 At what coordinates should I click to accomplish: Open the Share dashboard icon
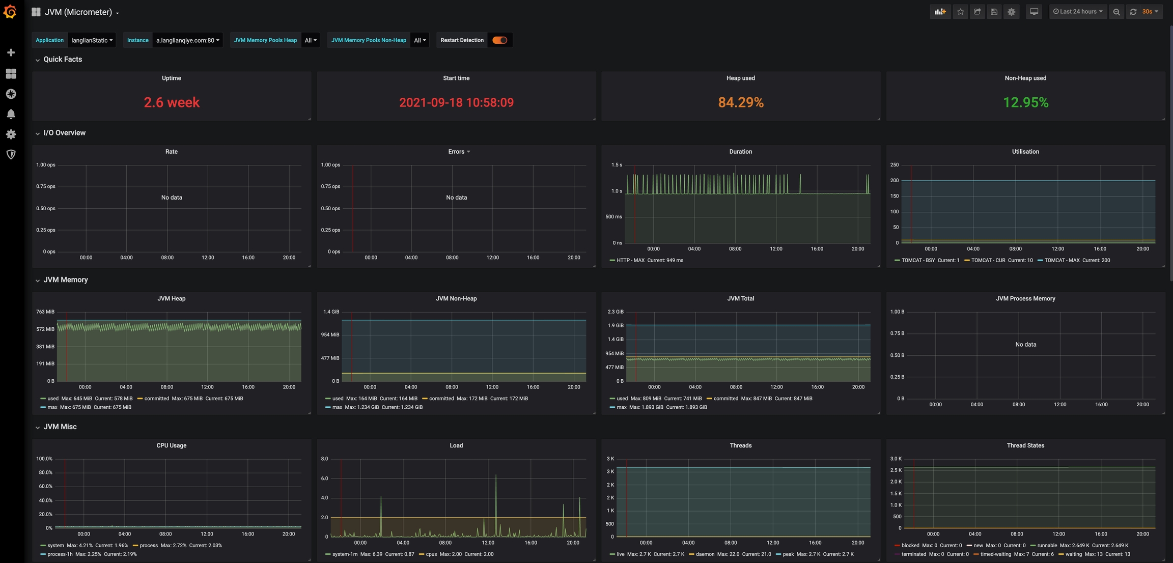(x=977, y=12)
